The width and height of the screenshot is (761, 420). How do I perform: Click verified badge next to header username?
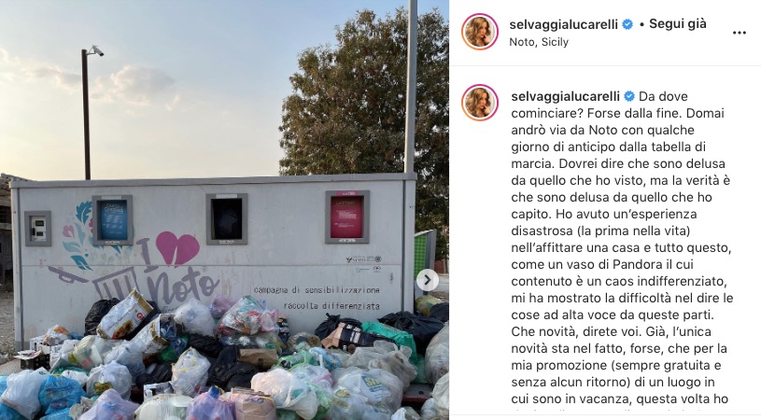627,24
